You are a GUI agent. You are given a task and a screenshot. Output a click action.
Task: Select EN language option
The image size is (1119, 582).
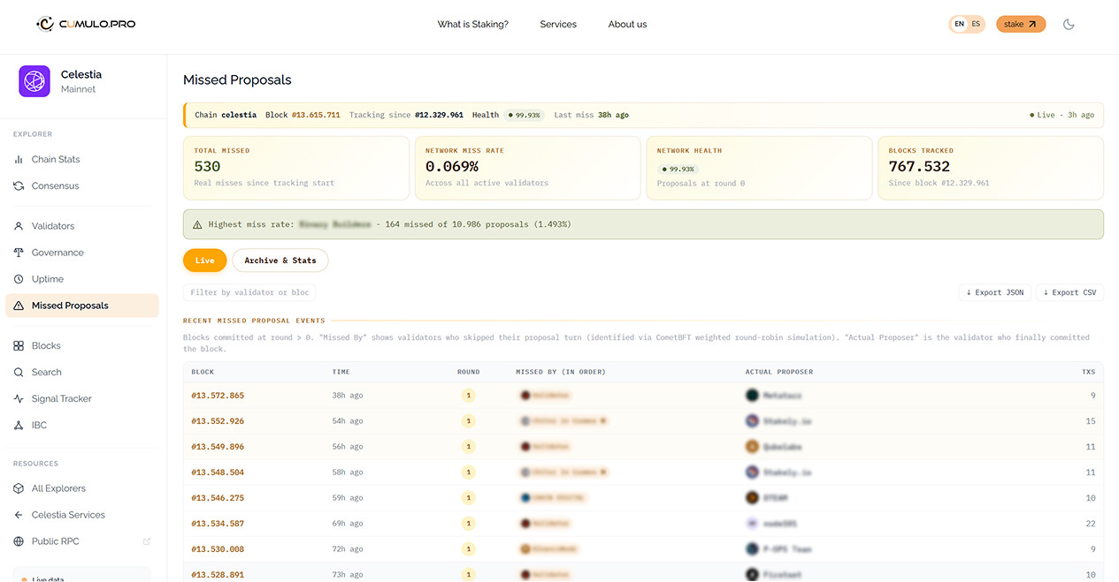pyautogui.click(x=959, y=25)
